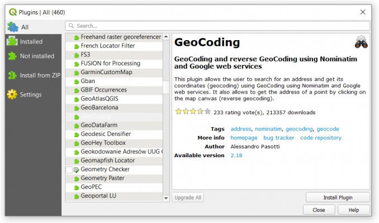Click the Installed plugin icon
Screen dimensions: 379x223
coord(12,41)
